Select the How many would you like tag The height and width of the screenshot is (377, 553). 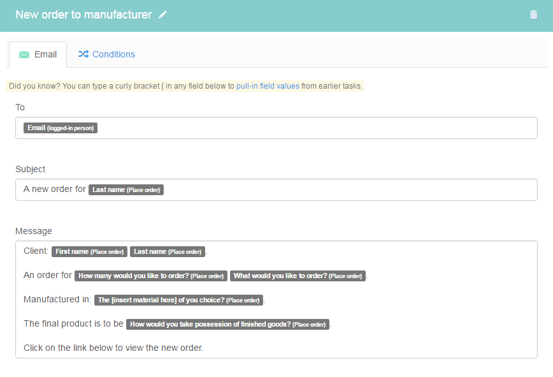[151, 276]
